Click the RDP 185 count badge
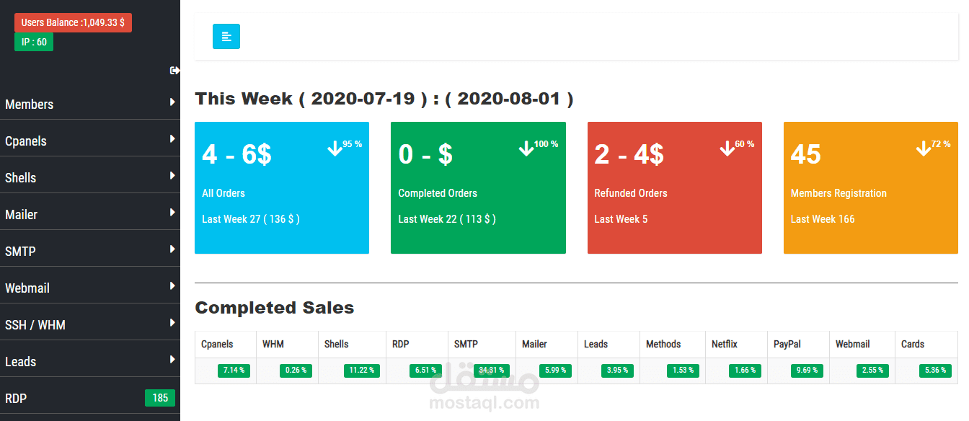Image resolution: width=969 pixels, height=421 pixels. tap(160, 398)
